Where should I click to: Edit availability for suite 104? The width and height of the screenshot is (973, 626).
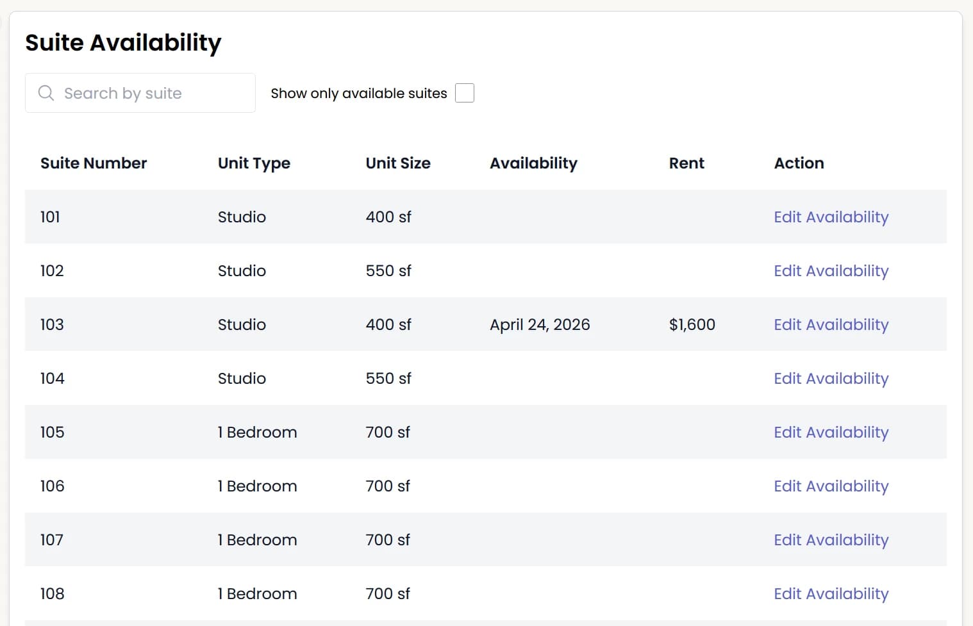click(831, 378)
